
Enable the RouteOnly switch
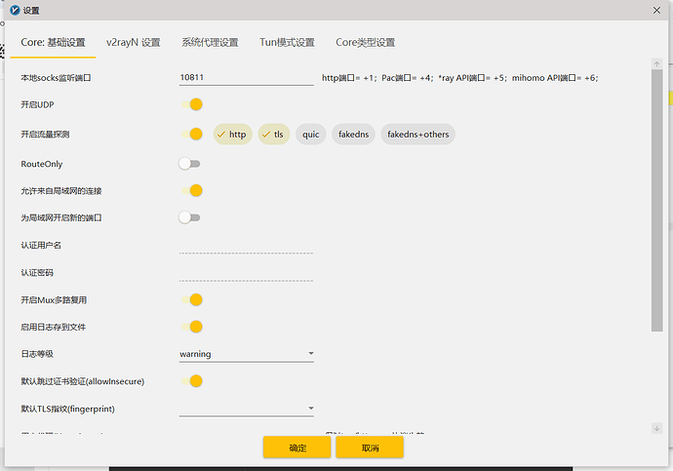190,164
